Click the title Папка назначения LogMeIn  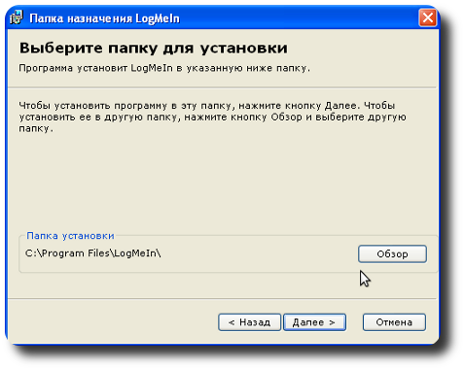click(104, 18)
